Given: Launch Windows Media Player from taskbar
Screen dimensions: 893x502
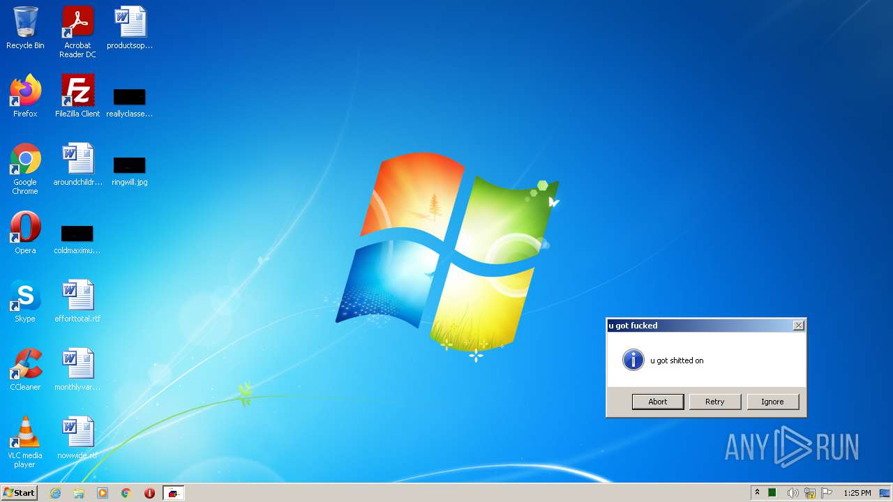Looking at the screenshot, I should point(103,493).
